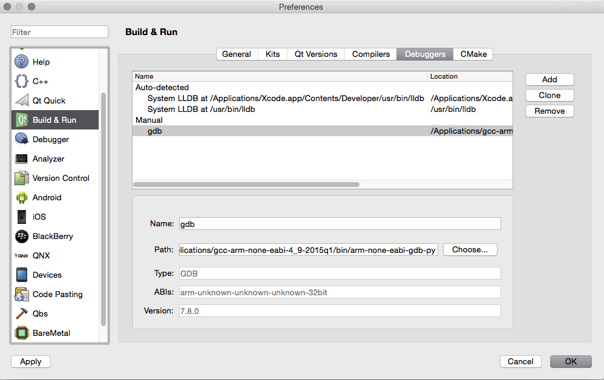
Task: Select the Debuggers tab
Action: coord(425,54)
